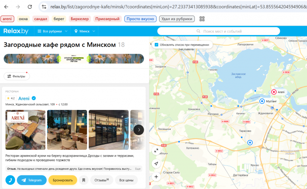Open the Areni restaurant page title

tap(24, 98)
